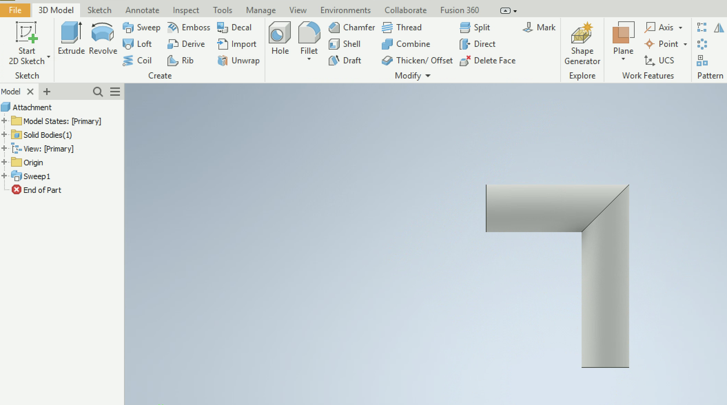This screenshot has width=727, height=405.
Task: Open the model browser search
Action: coord(98,91)
